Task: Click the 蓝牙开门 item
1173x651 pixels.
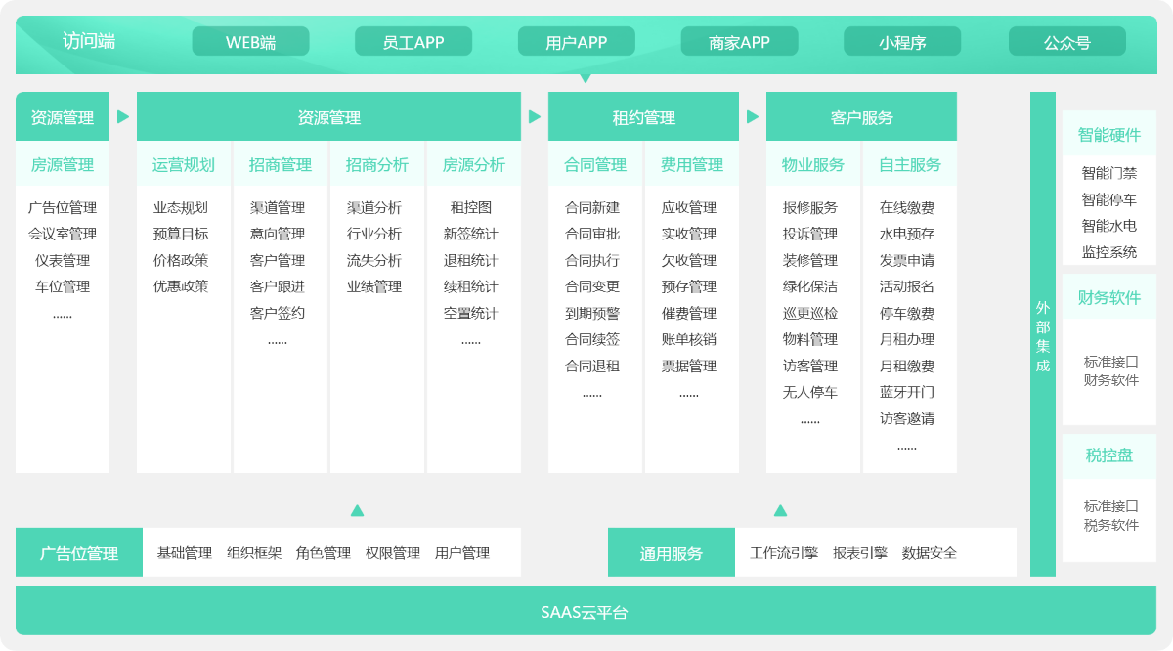Action: coord(907,392)
